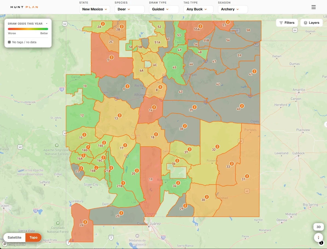Click the Lubbock city label
This screenshot has width=327, height=249.
[x=299, y=153]
